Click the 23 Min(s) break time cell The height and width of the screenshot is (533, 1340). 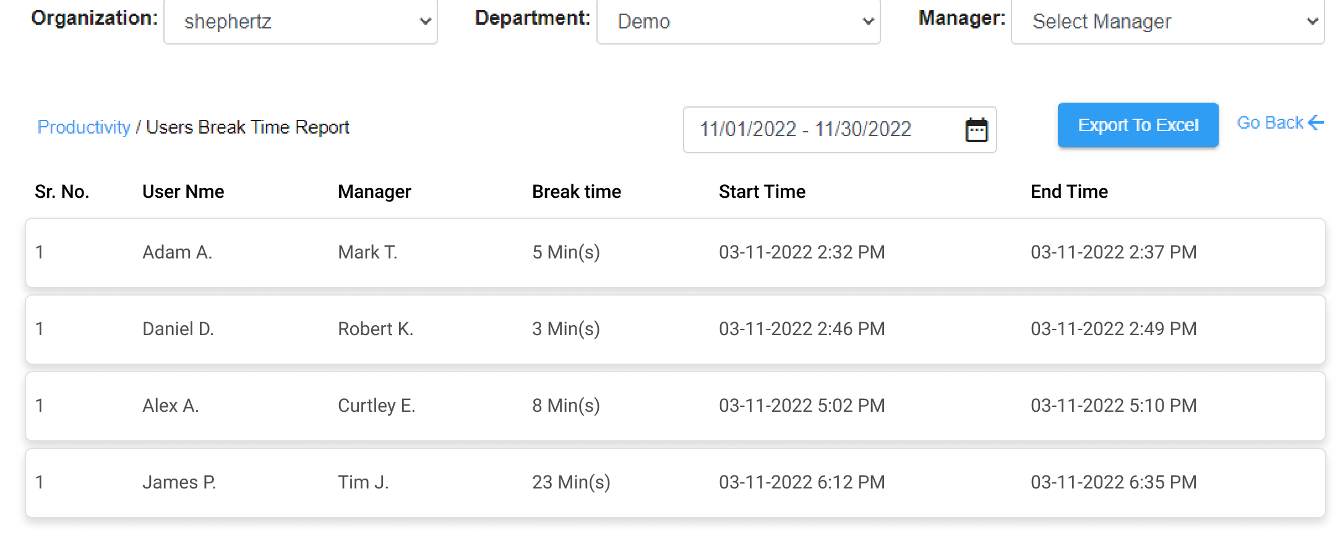pos(571,482)
